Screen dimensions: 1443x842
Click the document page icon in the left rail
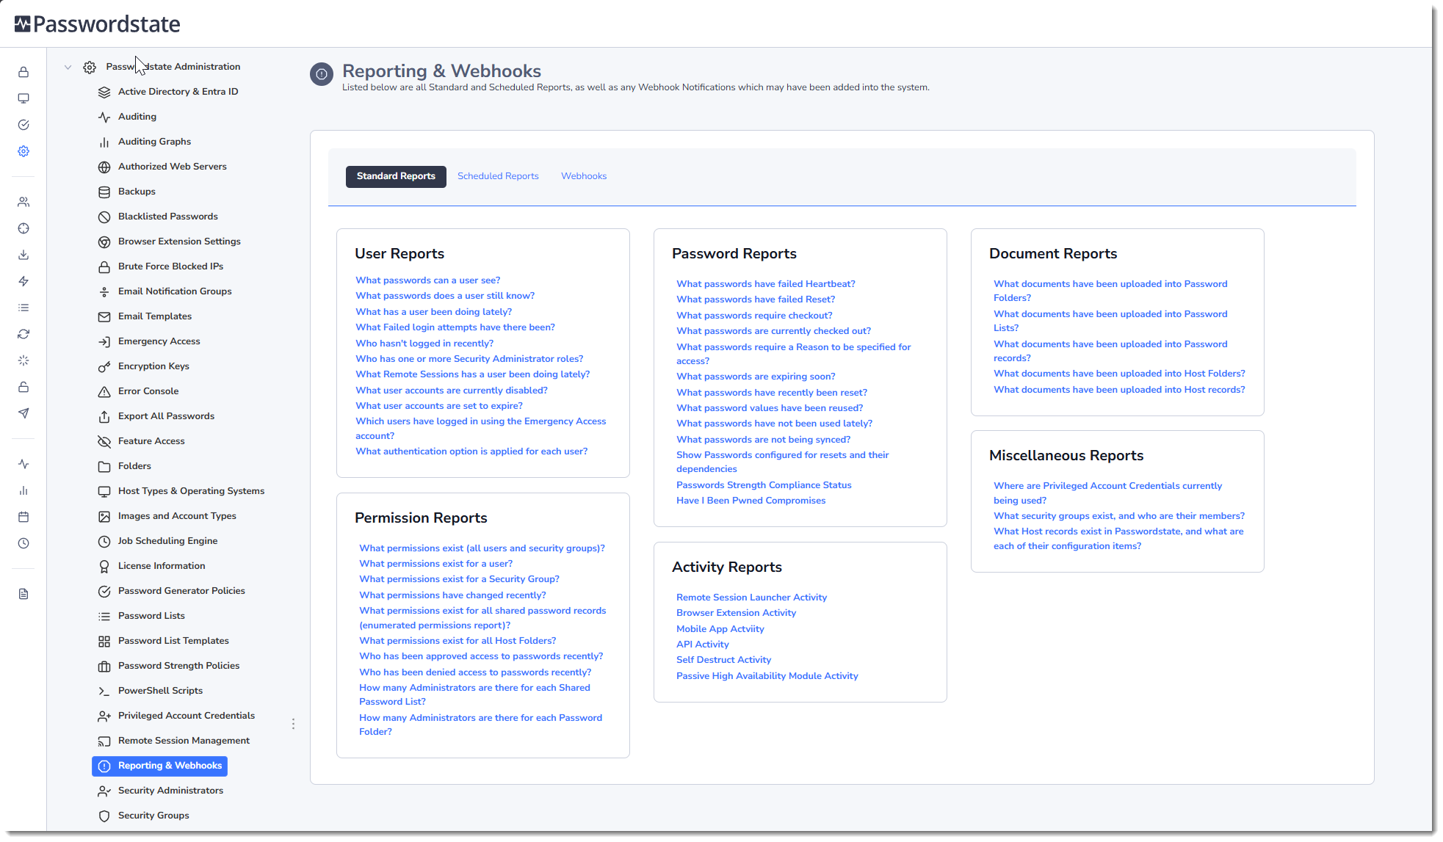[23, 594]
